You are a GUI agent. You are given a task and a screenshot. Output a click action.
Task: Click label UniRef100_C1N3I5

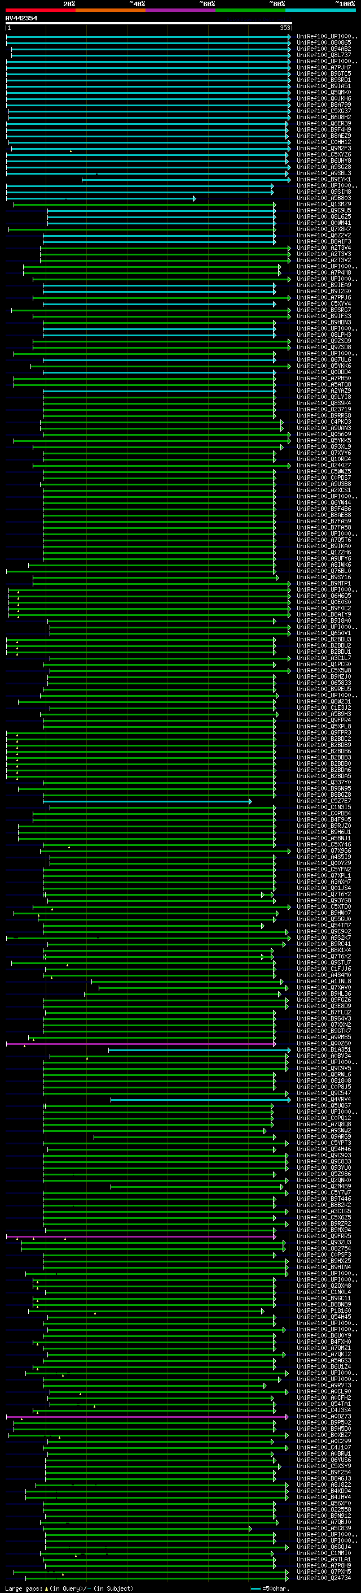click(x=324, y=807)
